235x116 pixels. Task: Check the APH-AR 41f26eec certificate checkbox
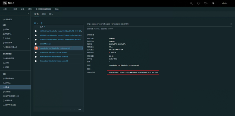[x=36, y=36]
